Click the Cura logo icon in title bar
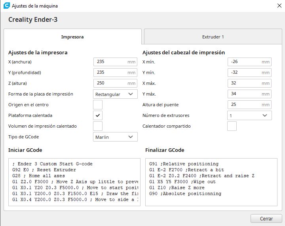The image size is (285, 226). (x=6, y=6)
